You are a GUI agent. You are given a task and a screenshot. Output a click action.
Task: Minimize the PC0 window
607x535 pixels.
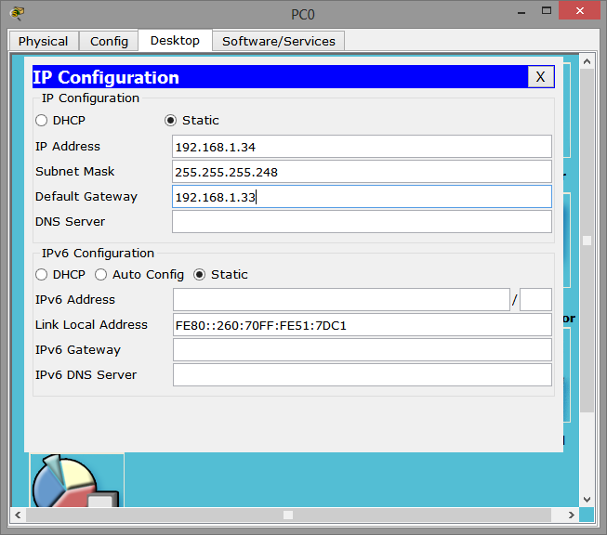pyautogui.click(x=521, y=12)
